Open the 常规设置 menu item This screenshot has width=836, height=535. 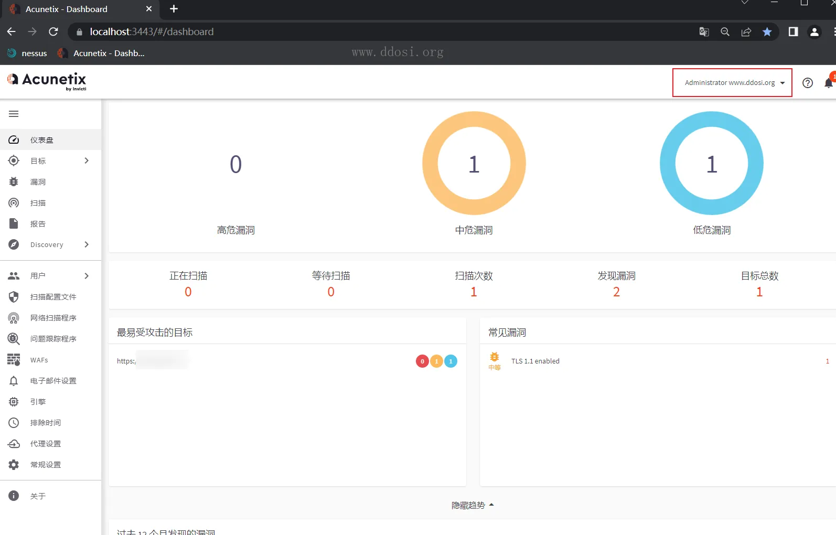(50, 465)
